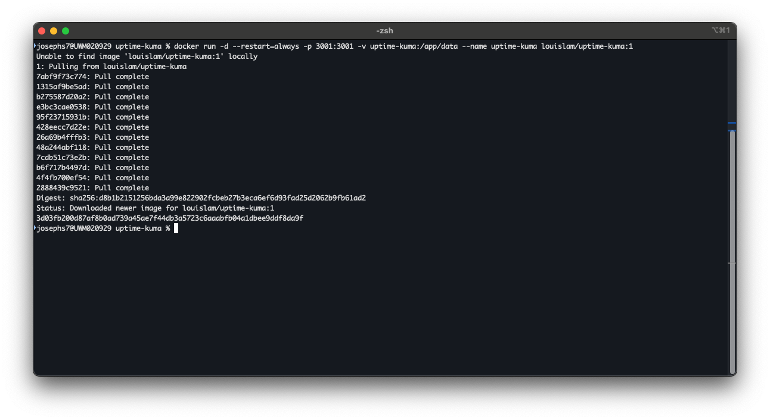Click "Status: Downloaded newer image" line

[155, 208]
